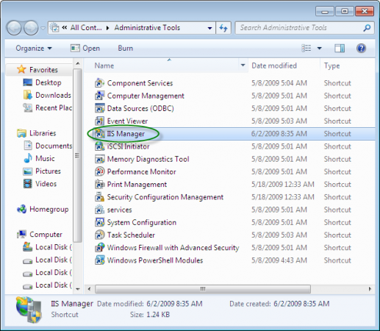The image size is (380, 331).
Task: Click the Windows PowerShell Modules date 5/8/2009 4:43 AM
Action: point(279,260)
